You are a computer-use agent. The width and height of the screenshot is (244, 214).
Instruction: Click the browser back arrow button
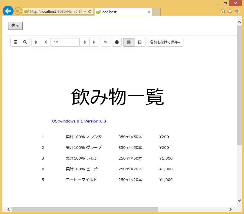8,11
